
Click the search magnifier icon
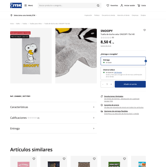[98, 6]
